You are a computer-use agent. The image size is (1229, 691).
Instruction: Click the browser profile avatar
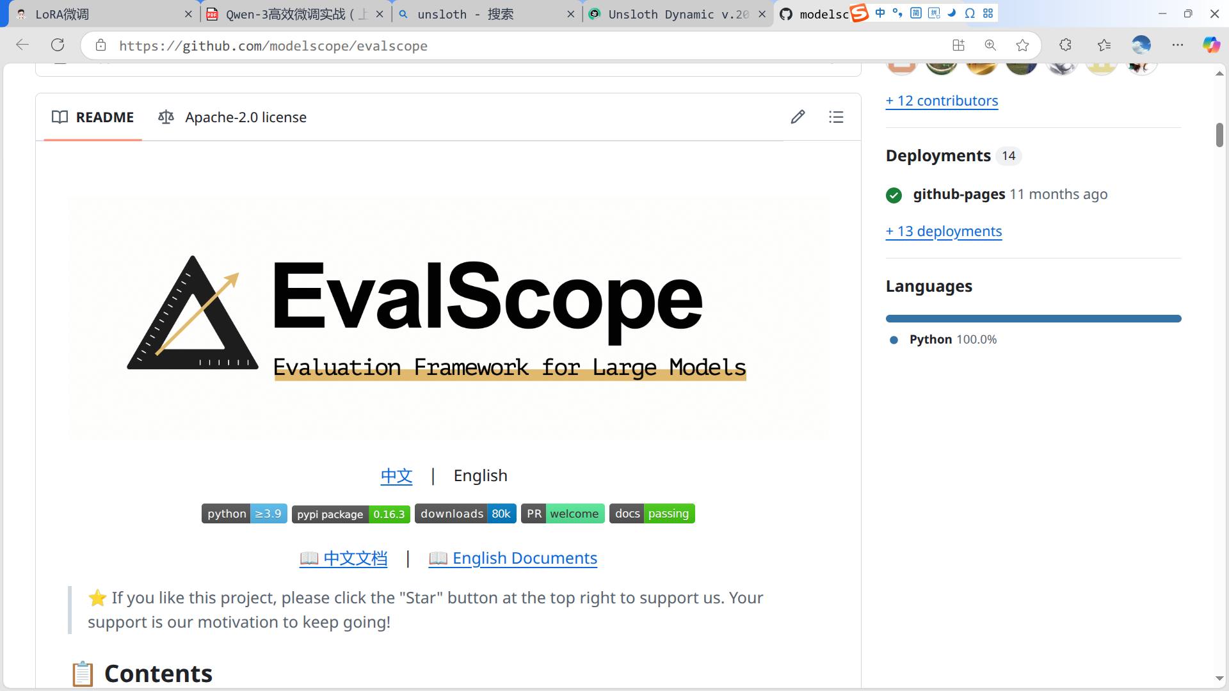click(1141, 45)
